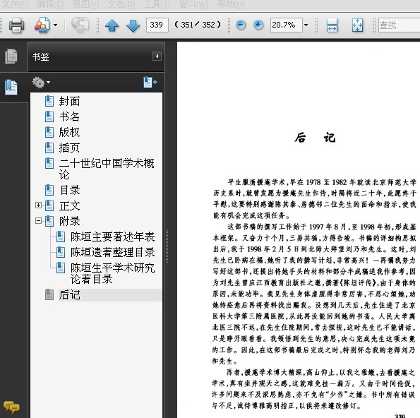The image size is (420, 418).
Task: Click the page number input field
Action: [x=157, y=25]
